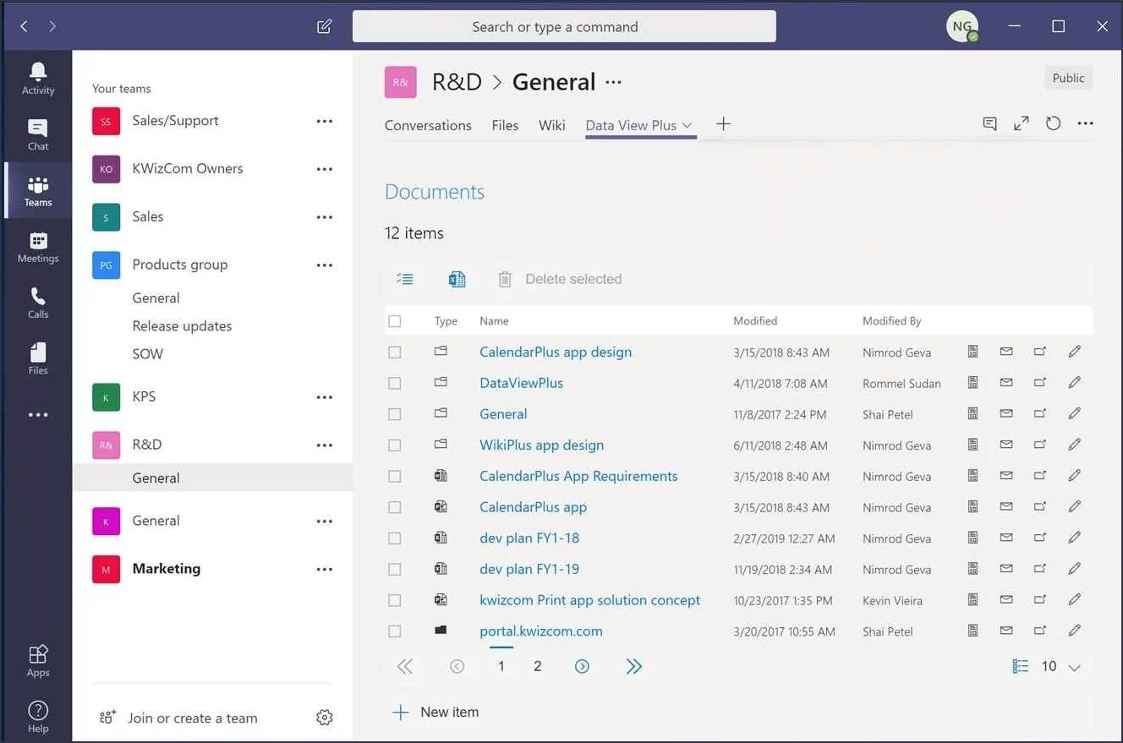The width and height of the screenshot is (1123, 743).
Task: View properties of WikiPlus app design
Action: click(972, 445)
